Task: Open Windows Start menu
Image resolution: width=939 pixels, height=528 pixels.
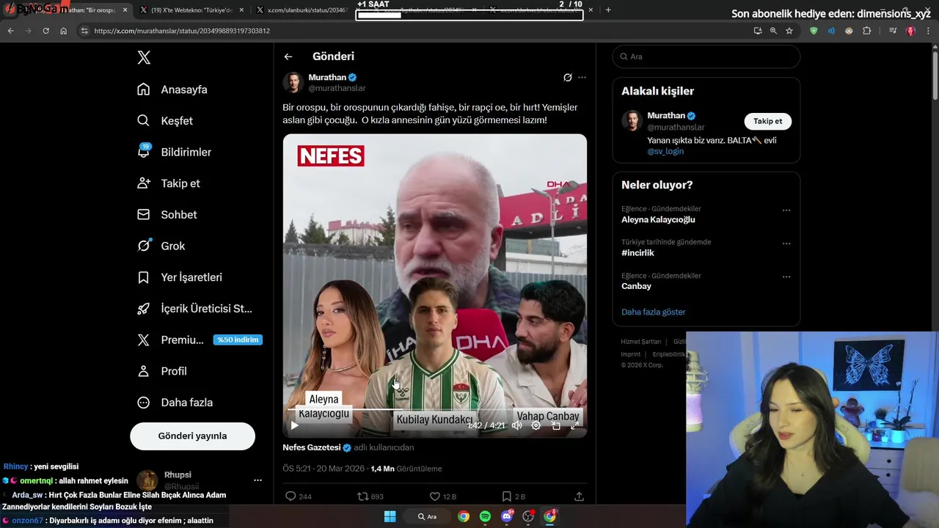Action: 390,516
